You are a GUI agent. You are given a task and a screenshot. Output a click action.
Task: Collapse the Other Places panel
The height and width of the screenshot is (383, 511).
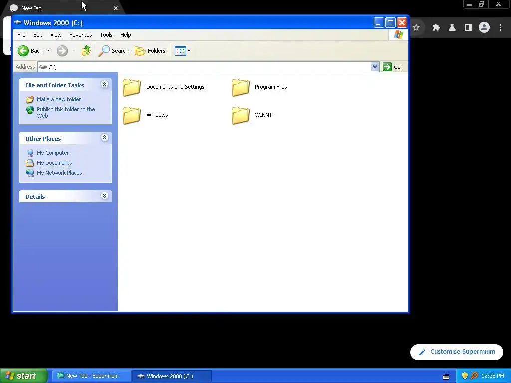pos(104,138)
